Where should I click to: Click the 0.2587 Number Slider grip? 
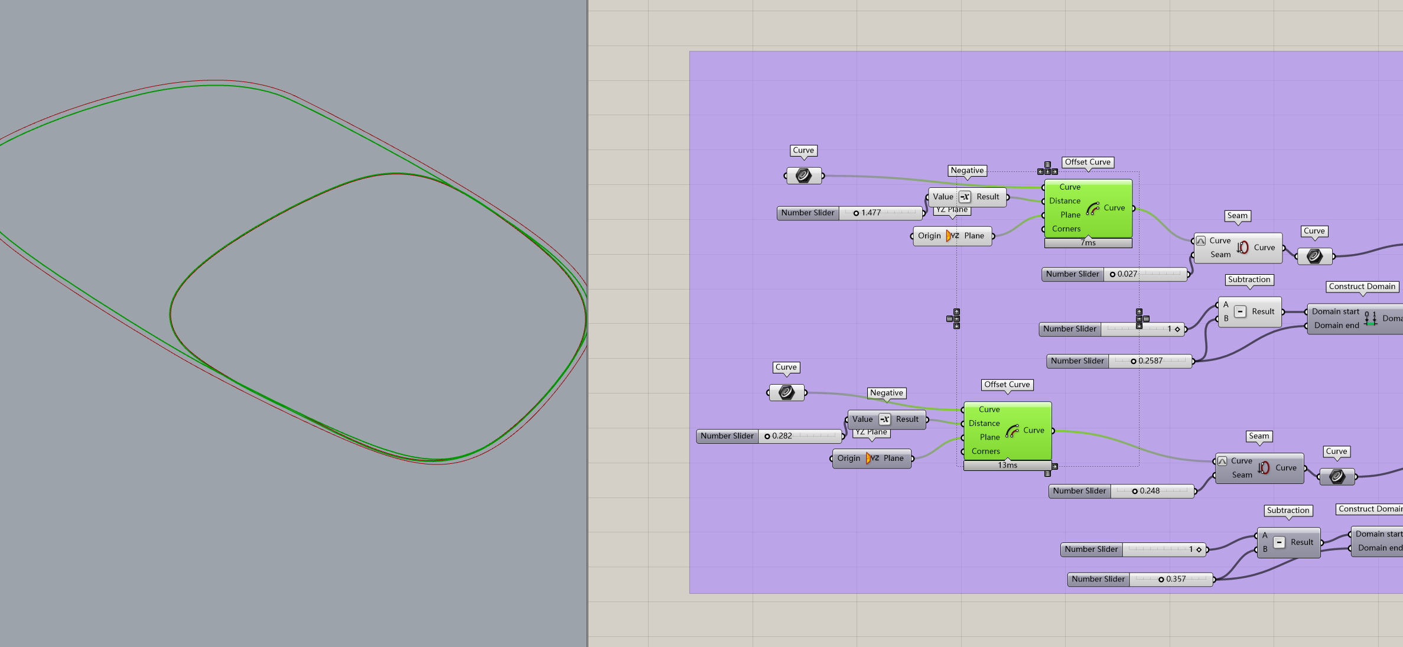pos(1133,361)
